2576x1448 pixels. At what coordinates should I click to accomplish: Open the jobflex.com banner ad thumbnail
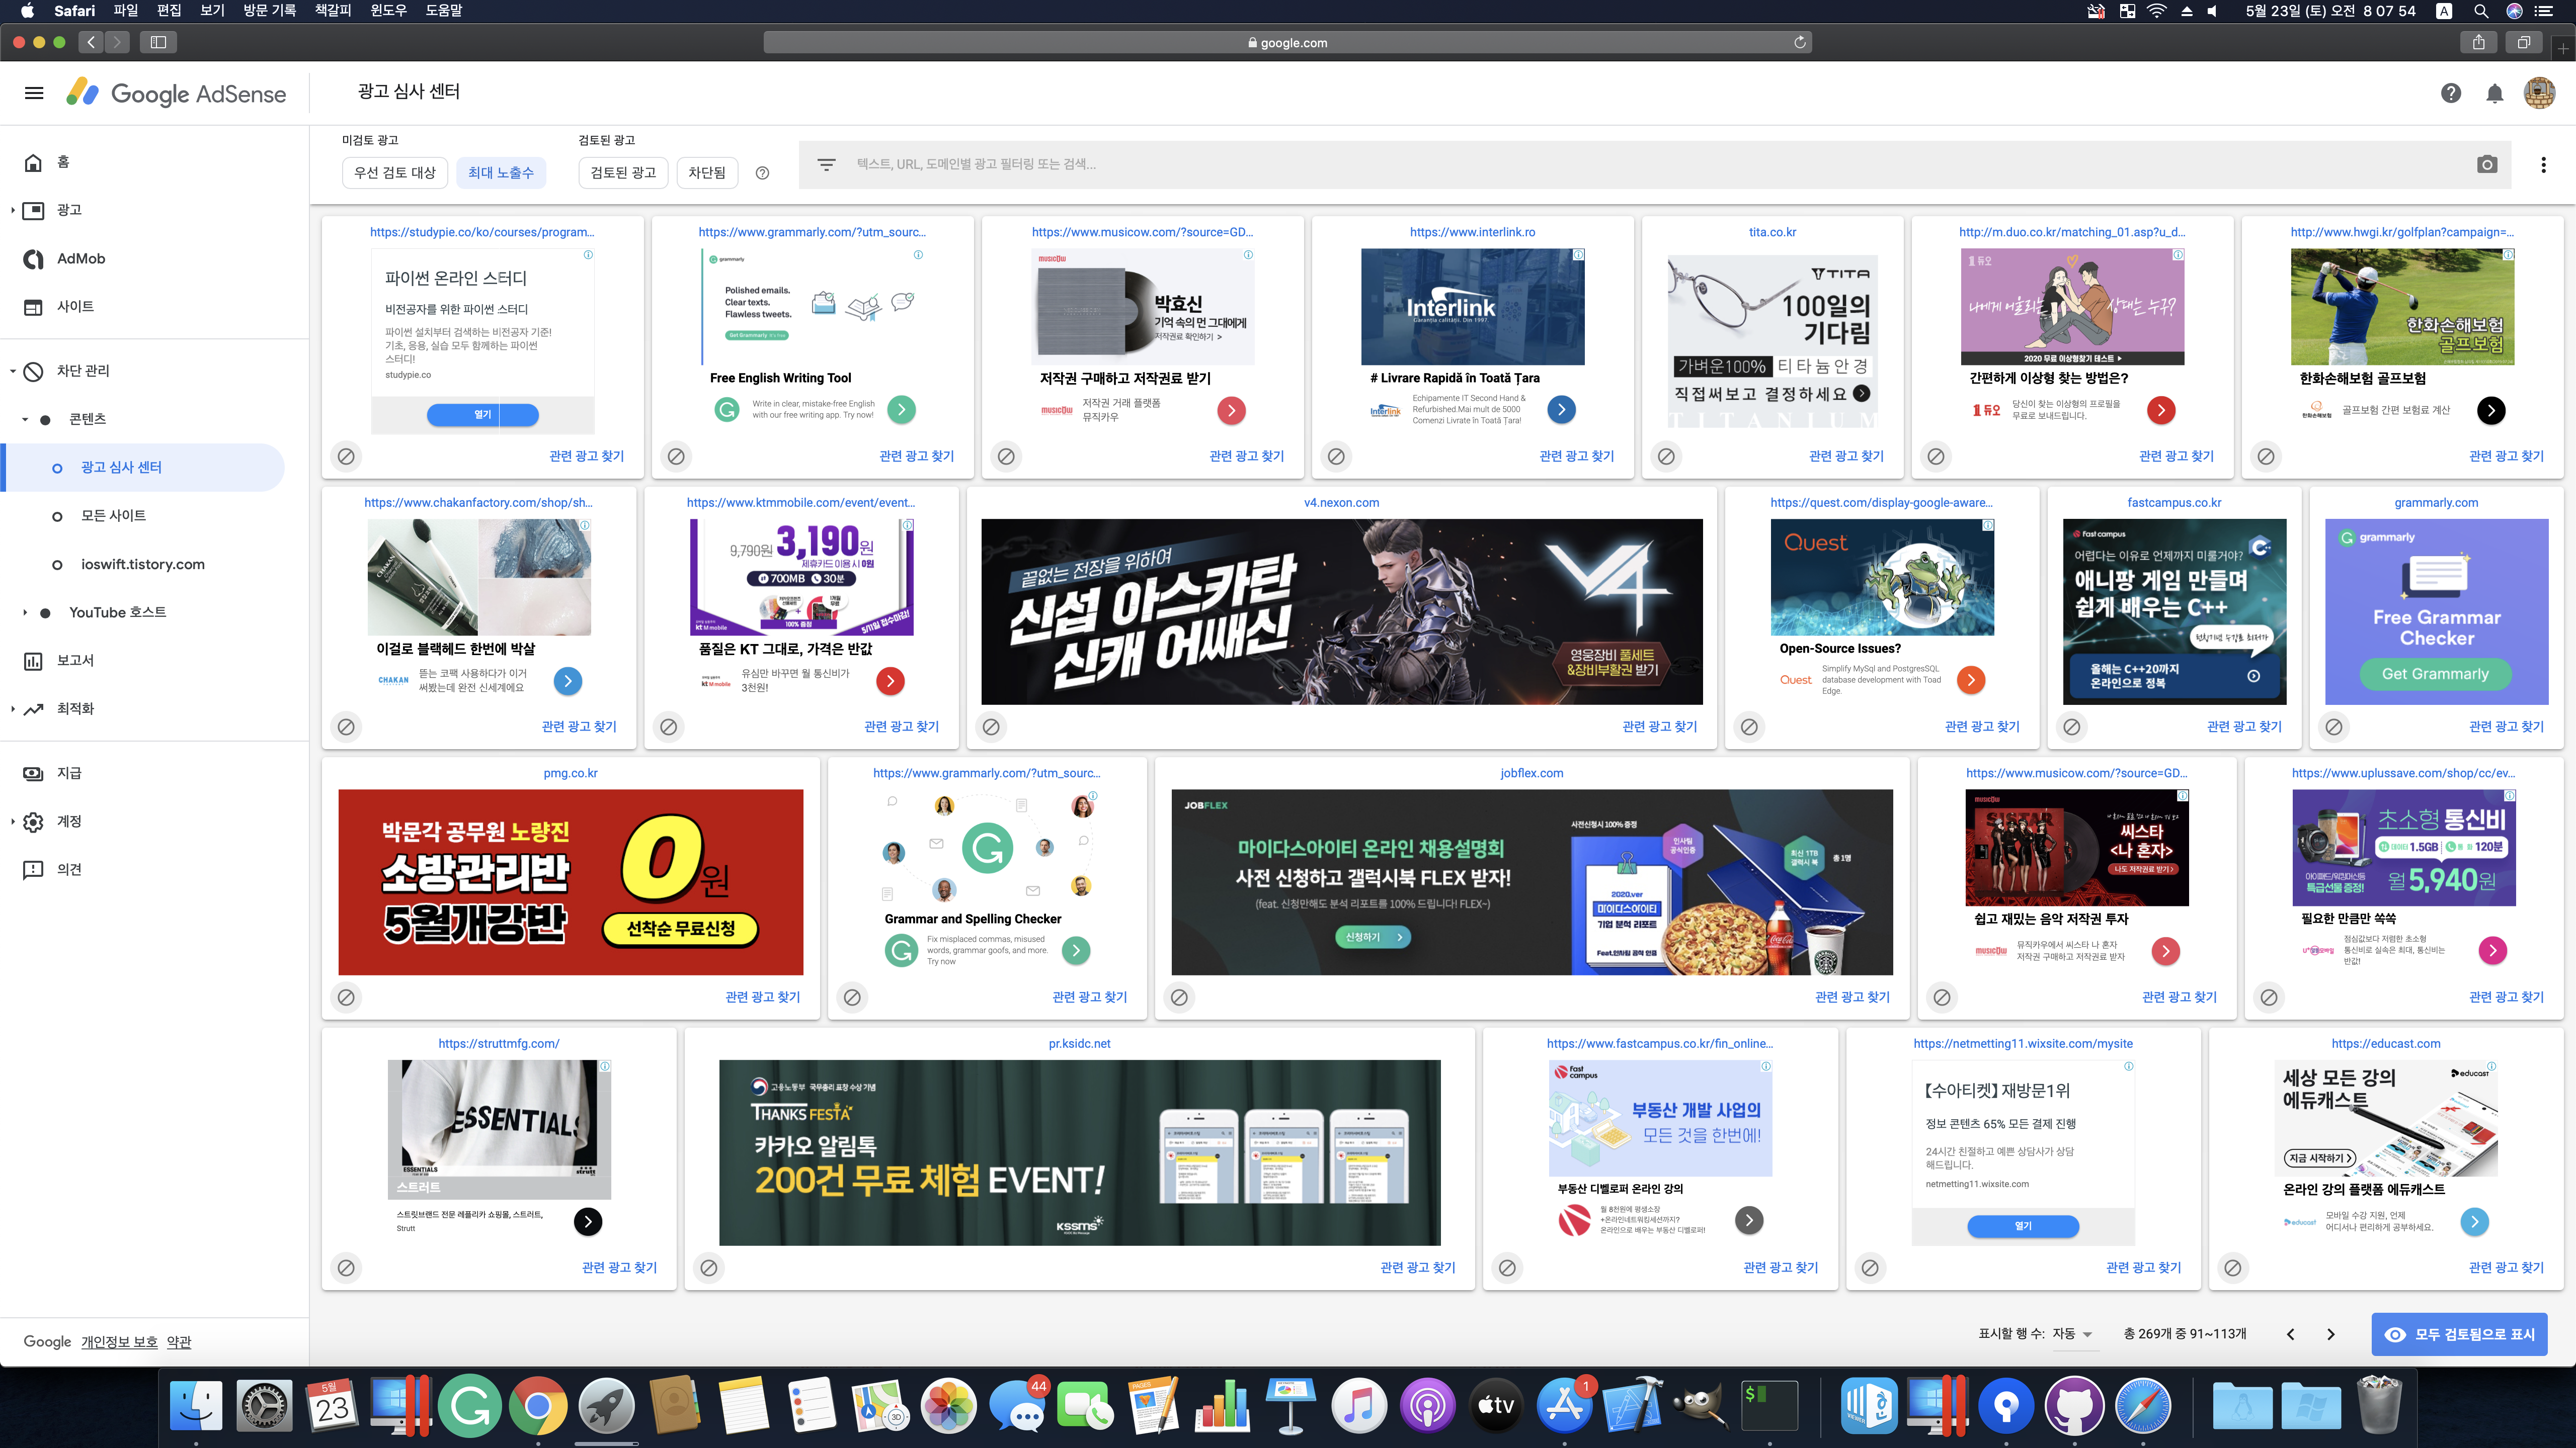[1531, 882]
